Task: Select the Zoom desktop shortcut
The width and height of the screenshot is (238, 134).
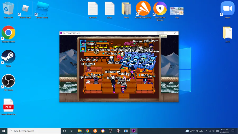Action: coord(227,10)
